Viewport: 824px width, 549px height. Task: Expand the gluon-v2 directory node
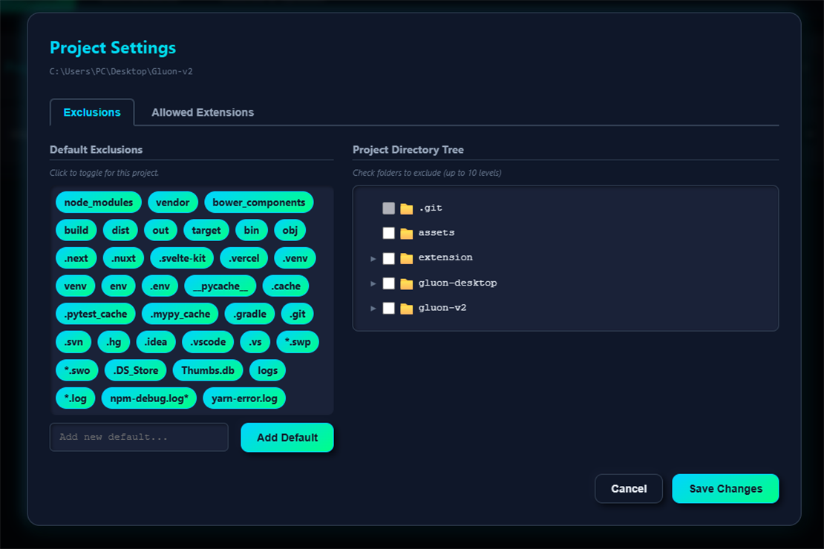(373, 307)
